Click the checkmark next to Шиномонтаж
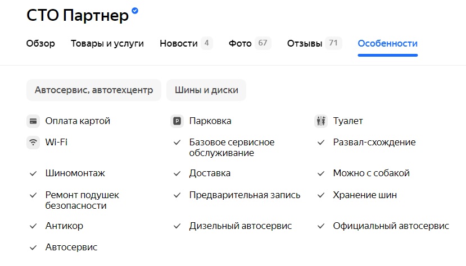466x266 pixels. [x=33, y=173]
